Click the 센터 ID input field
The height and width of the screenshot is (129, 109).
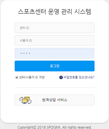pos(54,28)
